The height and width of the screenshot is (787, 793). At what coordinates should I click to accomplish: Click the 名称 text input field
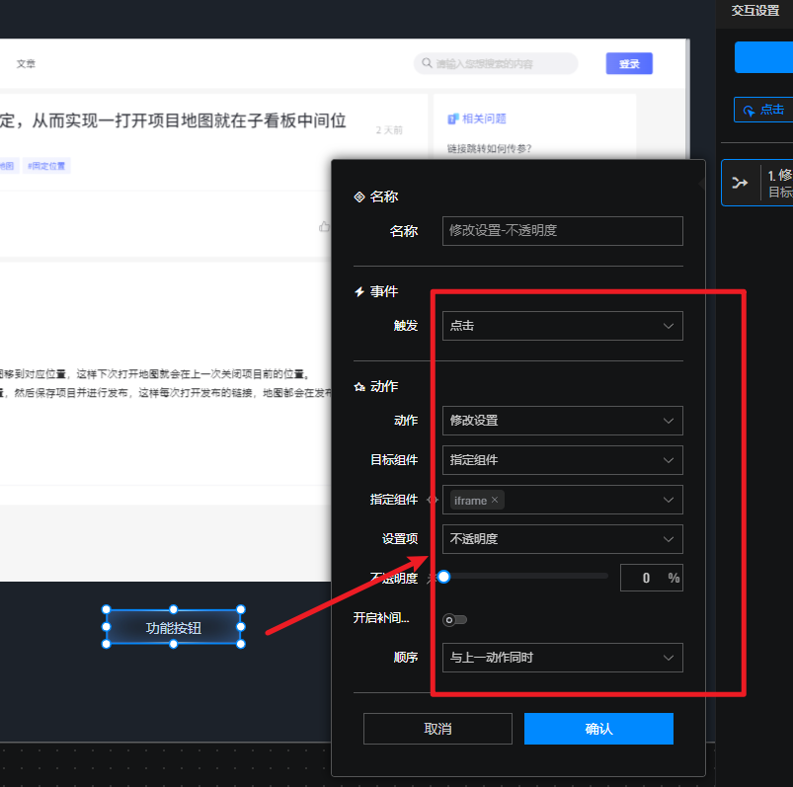562,231
